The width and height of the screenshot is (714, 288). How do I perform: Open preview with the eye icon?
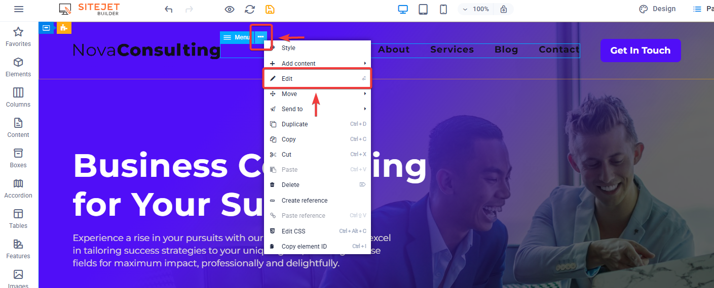[x=230, y=9]
